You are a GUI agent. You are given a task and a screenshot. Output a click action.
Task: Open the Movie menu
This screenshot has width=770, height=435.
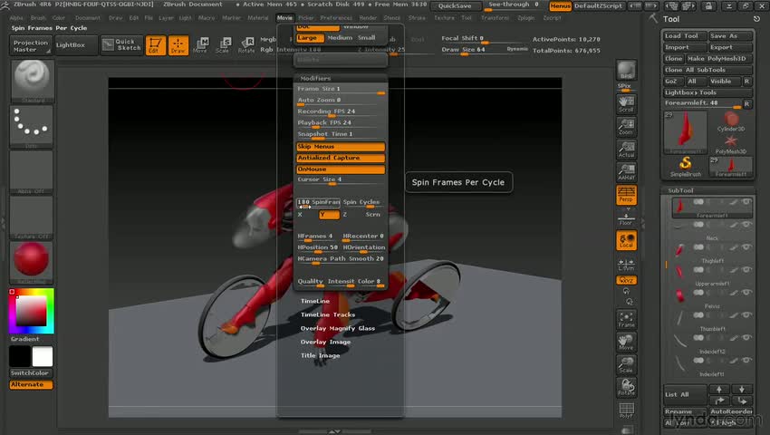point(284,18)
